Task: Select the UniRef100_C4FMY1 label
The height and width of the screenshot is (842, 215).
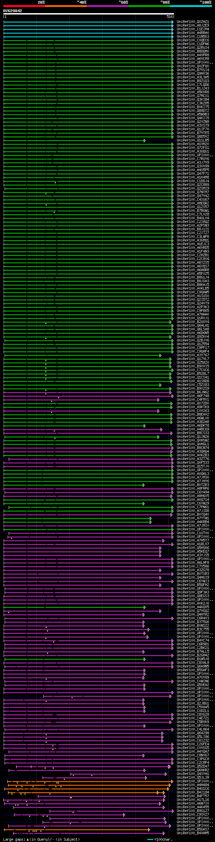Action: coord(193,400)
